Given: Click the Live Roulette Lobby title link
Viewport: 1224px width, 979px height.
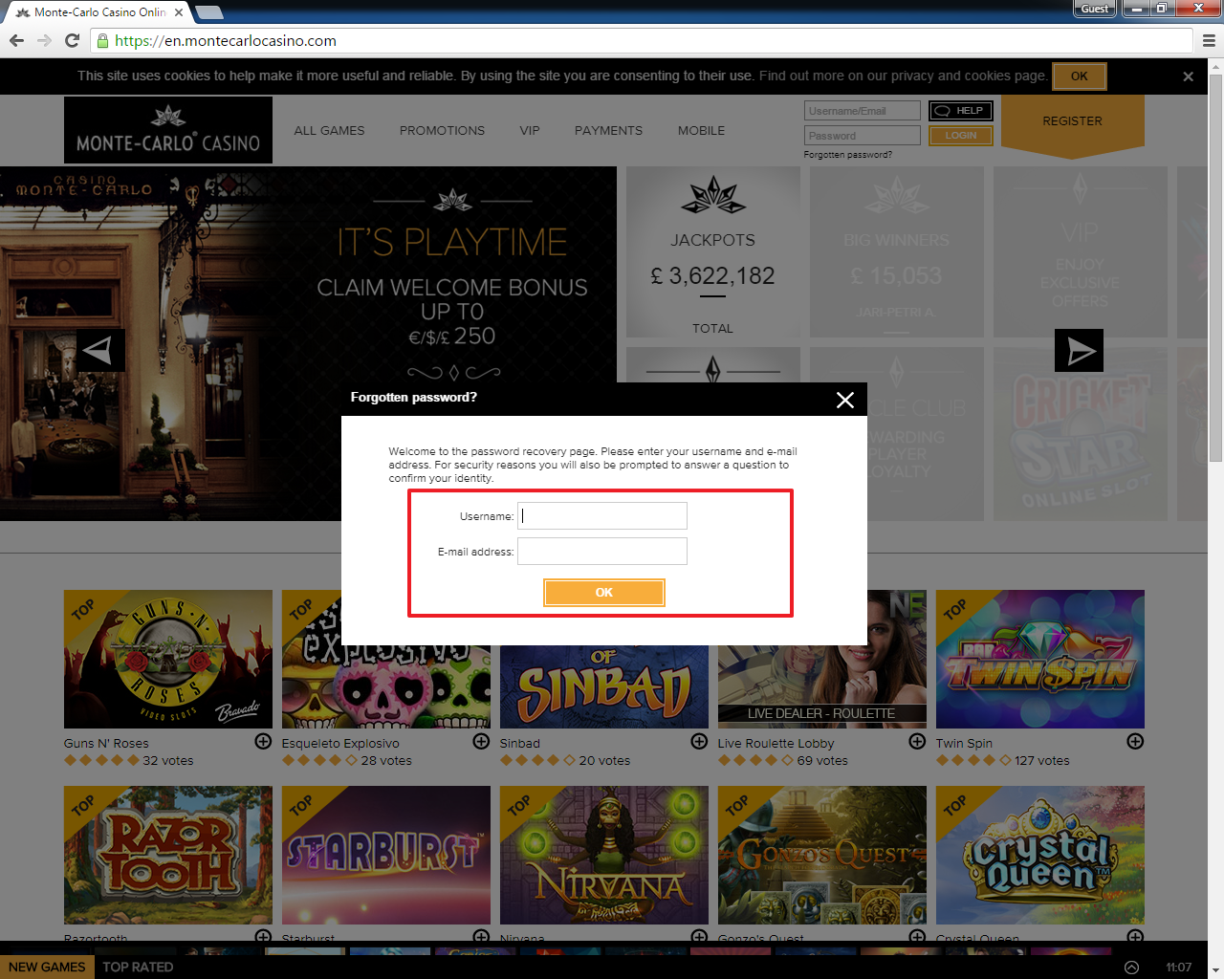Looking at the screenshot, I should pos(776,744).
